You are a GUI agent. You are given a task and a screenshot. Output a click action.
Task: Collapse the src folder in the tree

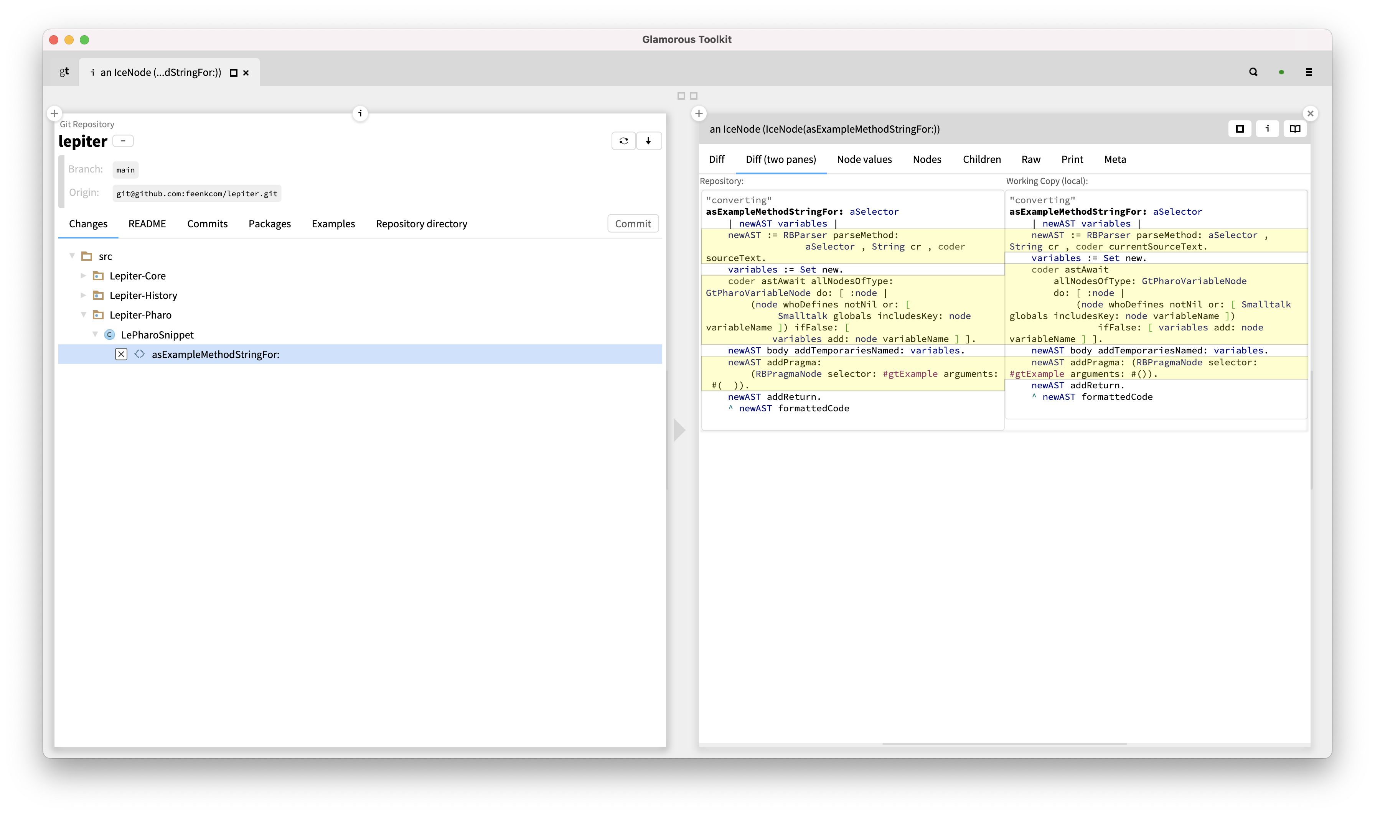(72, 256)
